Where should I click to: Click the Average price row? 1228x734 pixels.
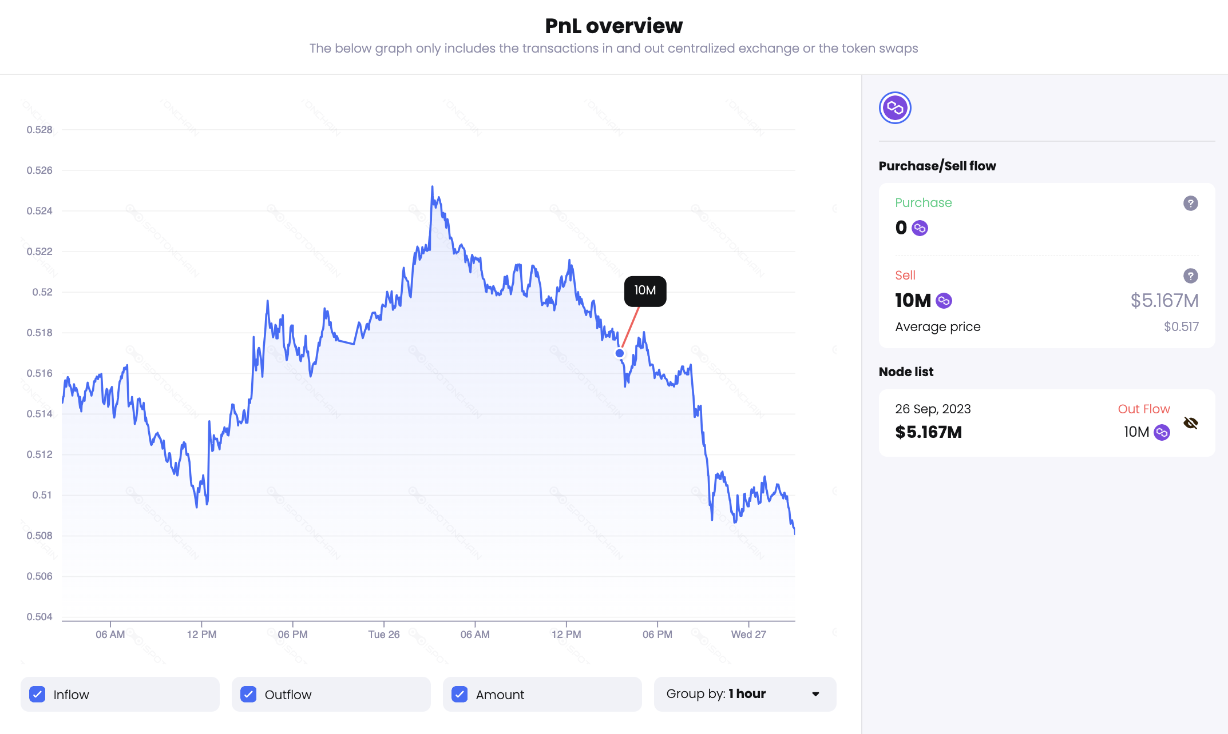(x=937, y=326)
